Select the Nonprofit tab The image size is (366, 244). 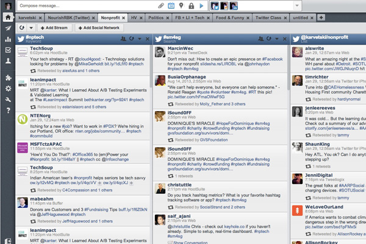coord(110,18)
